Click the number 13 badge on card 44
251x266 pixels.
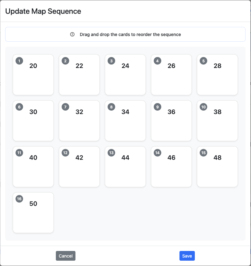[x=111, y=153]
